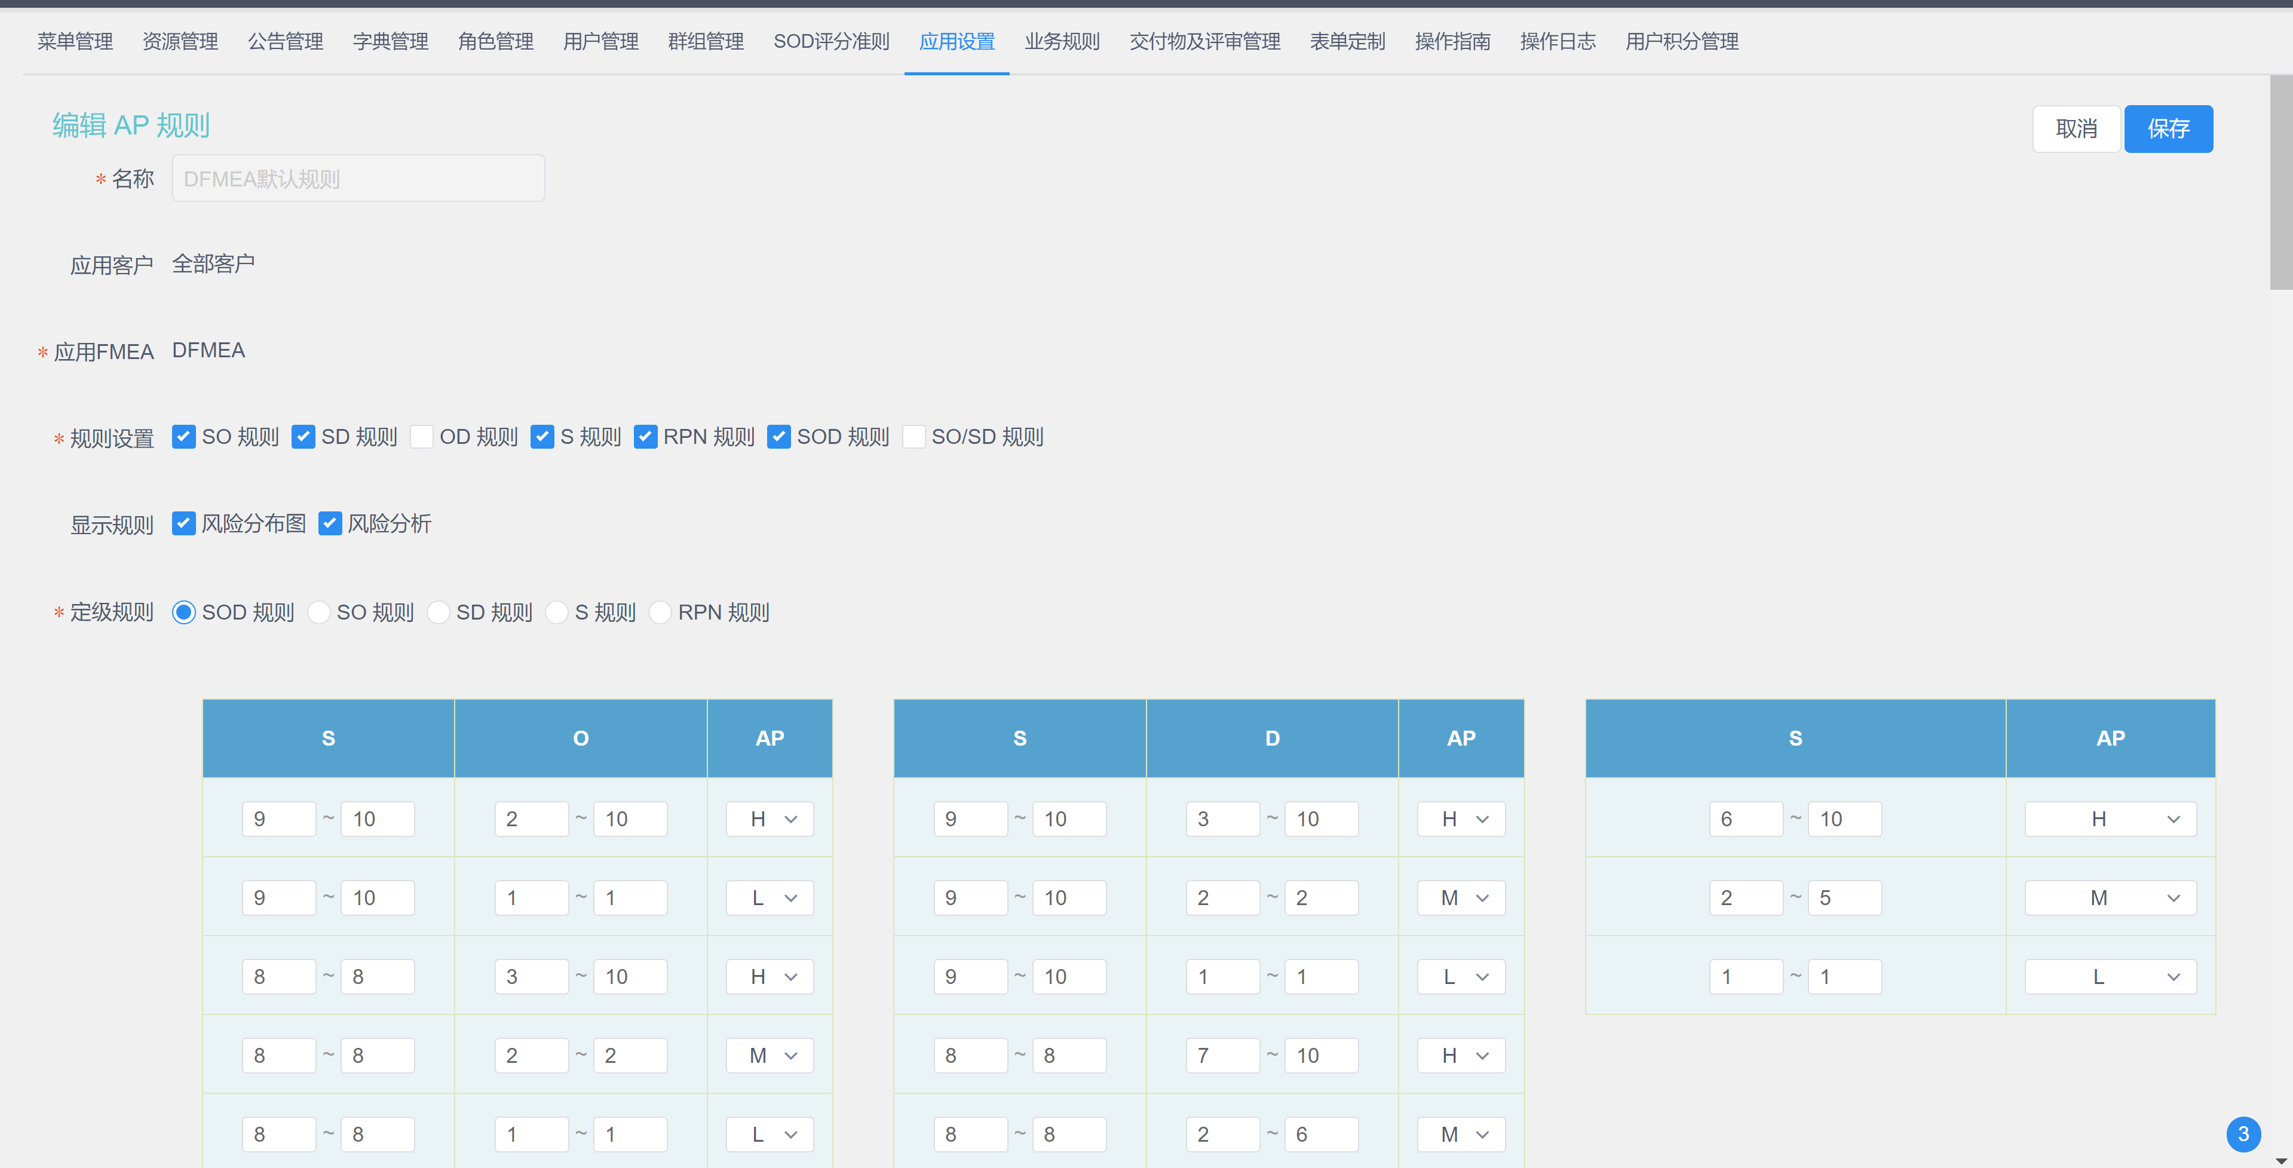2293x1168 pixels.
Task: Select S 规则 rating radio
Action: click(x=556, y=612)
